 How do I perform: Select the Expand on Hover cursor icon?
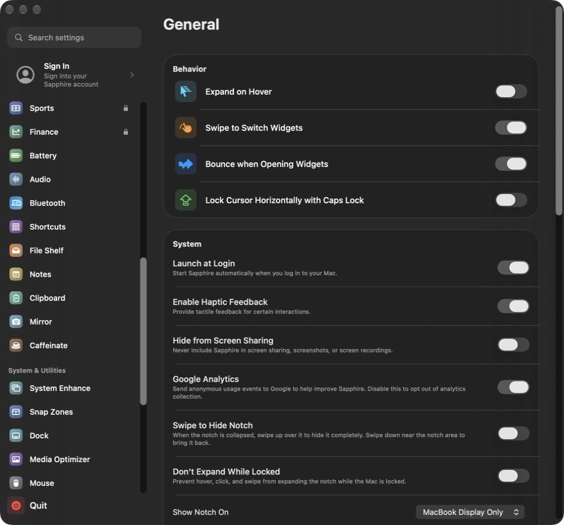coord(186,91)
